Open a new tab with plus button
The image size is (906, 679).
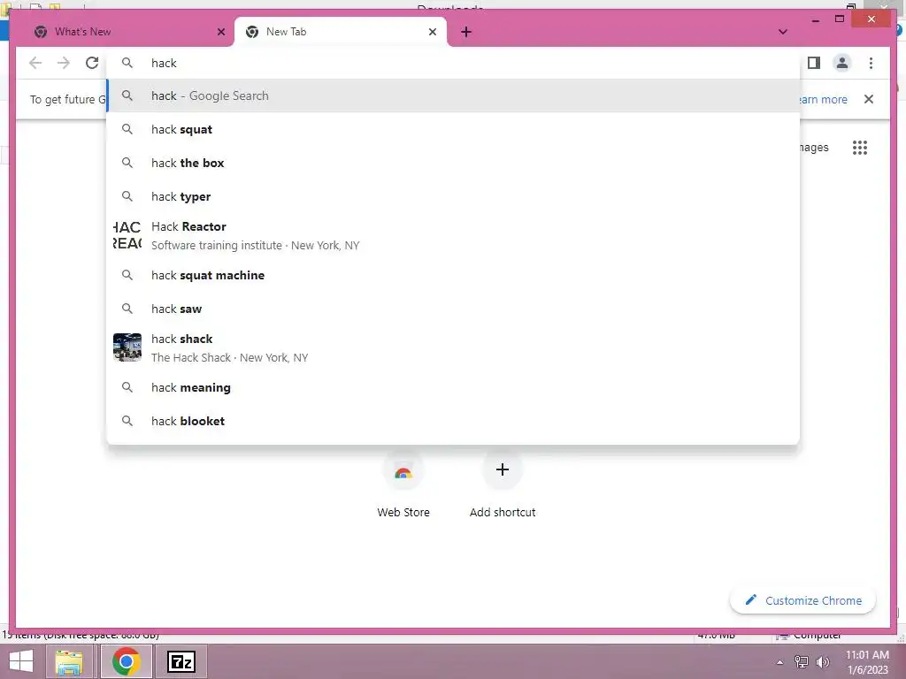click(x=466, y=32)
